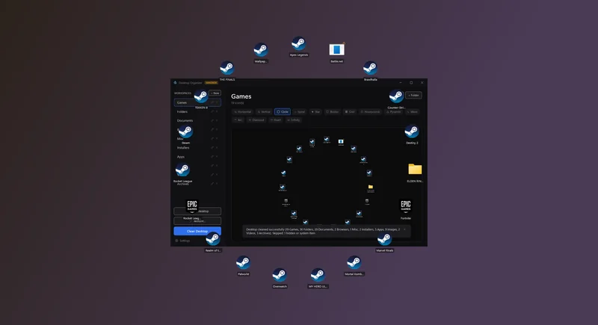Choose the Honeycomb layout option
This screenshot has width=598, height=325.
[x=371, y=111]
